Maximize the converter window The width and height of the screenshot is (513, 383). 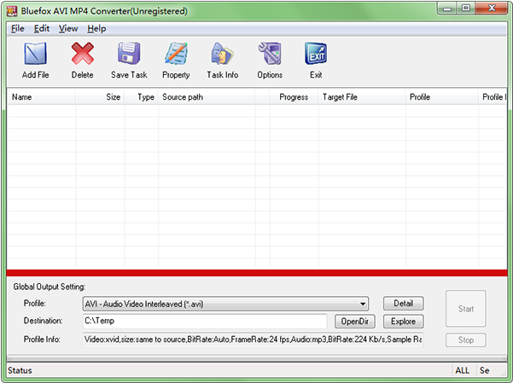tap(465, 9)
